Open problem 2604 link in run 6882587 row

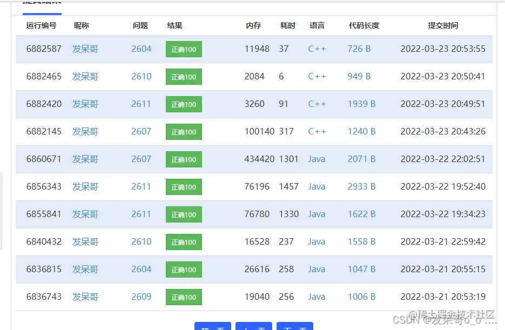(141, 49)
